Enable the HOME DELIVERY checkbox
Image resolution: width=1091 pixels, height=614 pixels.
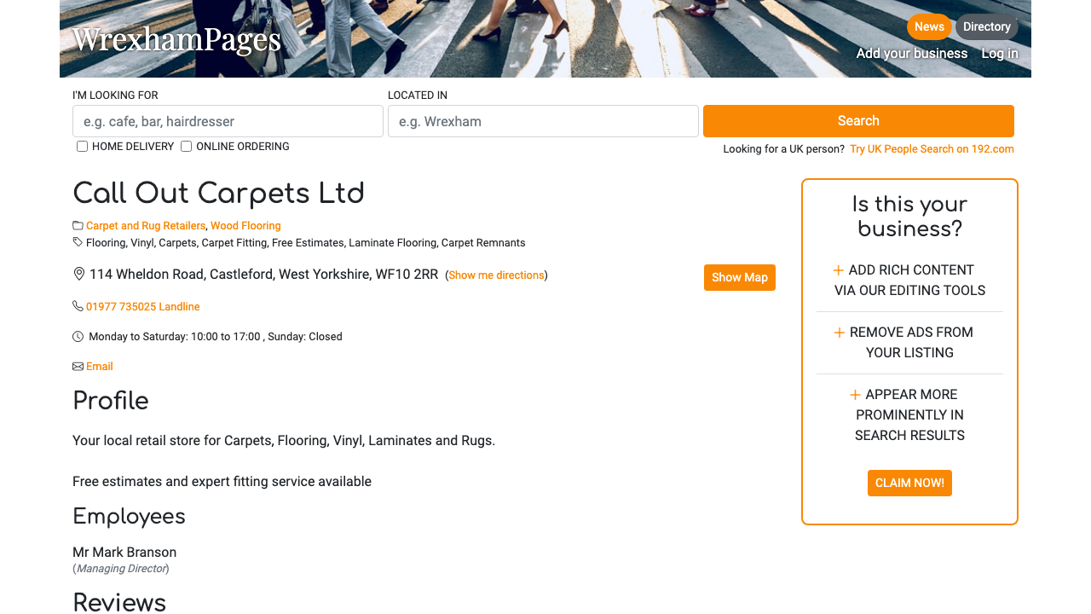[x=82, y=146]
